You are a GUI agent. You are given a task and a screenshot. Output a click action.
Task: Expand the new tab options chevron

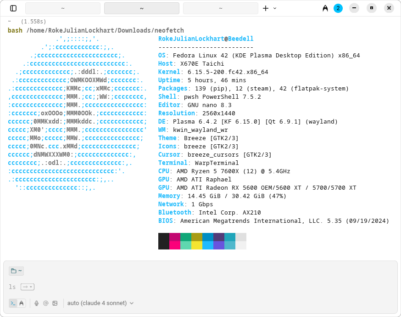(275, 8)
